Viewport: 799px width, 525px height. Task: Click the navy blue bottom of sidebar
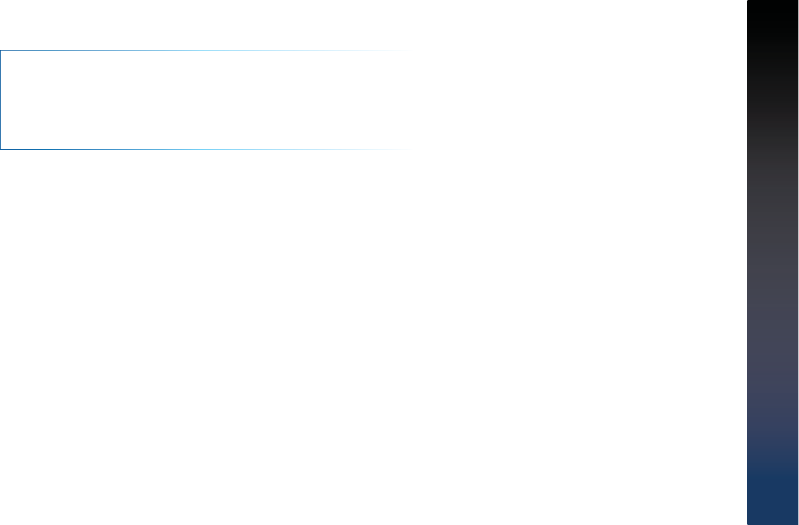pos(773,495)
